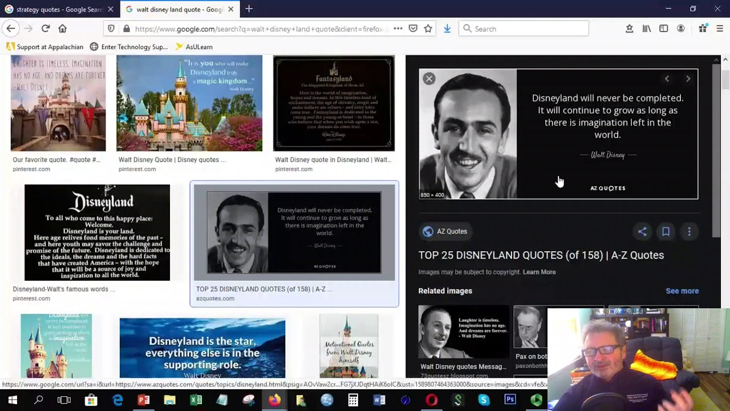This screenshot has height=411, width=730.
Task: Open Microsoft Edge from the taskbar
Action: tap(117, 400)
